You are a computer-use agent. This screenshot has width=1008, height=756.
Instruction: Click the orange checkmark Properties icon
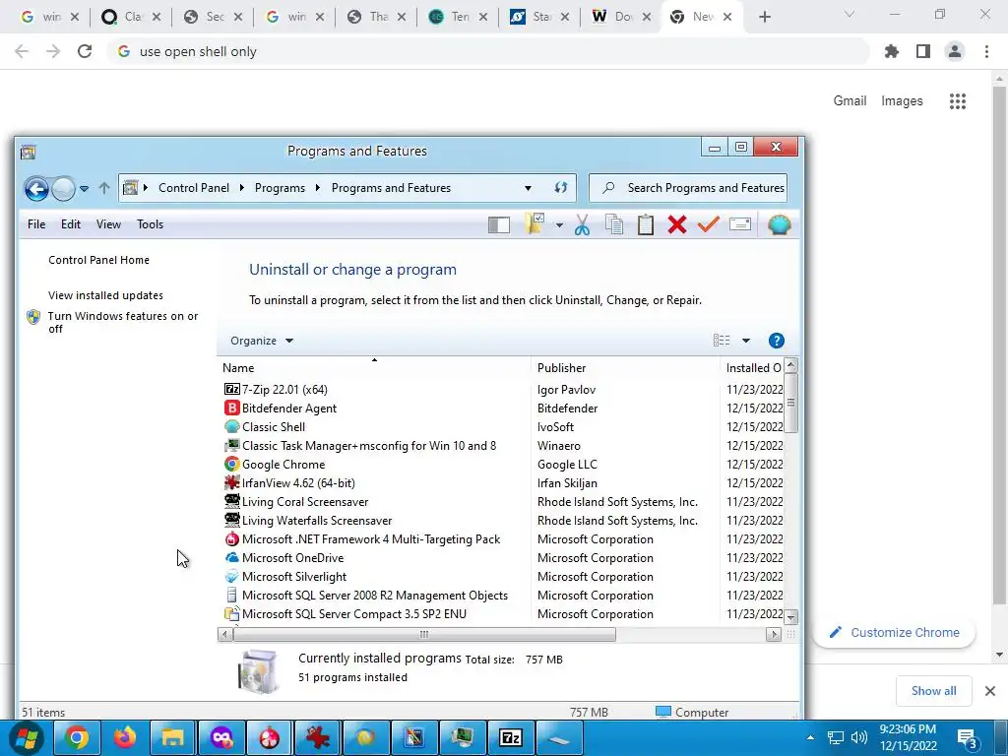point(709,225)
